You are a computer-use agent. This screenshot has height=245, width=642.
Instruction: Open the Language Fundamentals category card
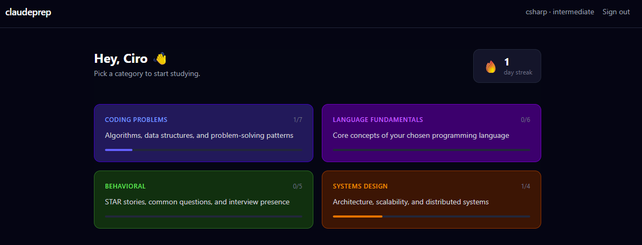click(x=431, y=133)
